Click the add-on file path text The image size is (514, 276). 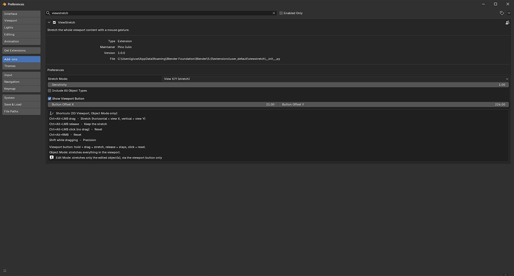(x=199, y=59)
